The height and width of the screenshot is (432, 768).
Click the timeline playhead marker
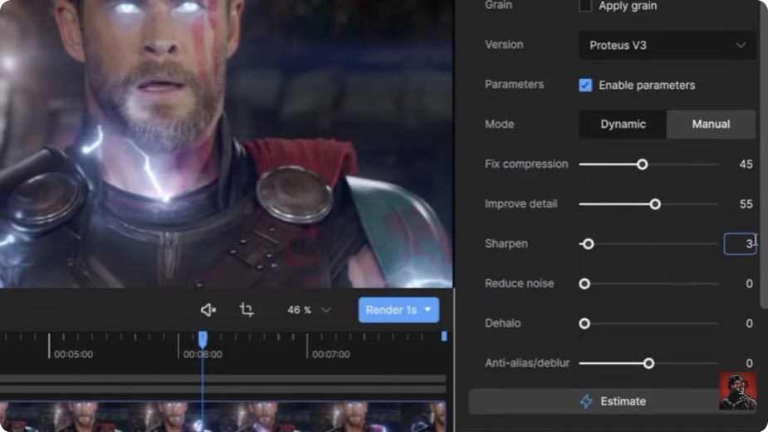point(203,338)
